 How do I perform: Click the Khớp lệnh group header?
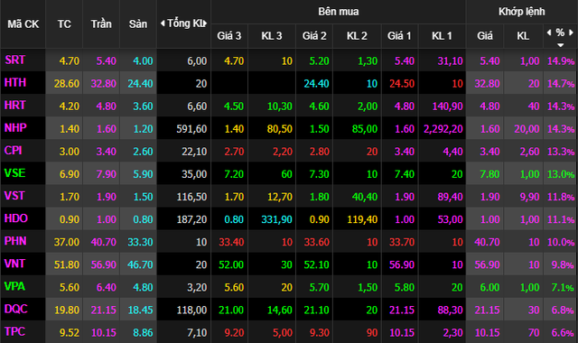[522, 12]
